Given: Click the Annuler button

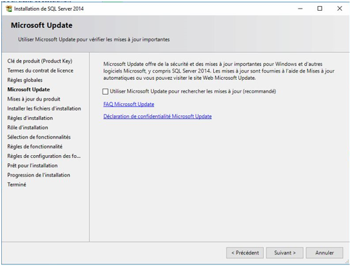Looking at the screenshot, I should (x=324, y=252).
